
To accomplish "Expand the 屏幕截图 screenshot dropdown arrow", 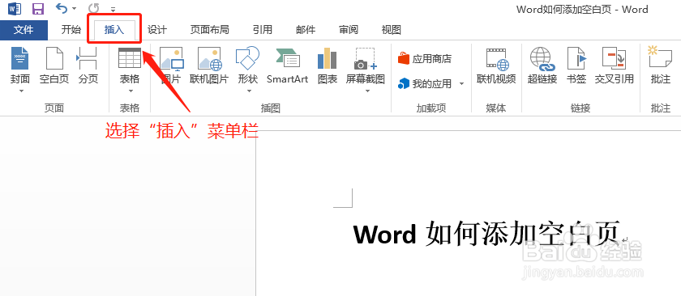I will click(x=367, y=91).
